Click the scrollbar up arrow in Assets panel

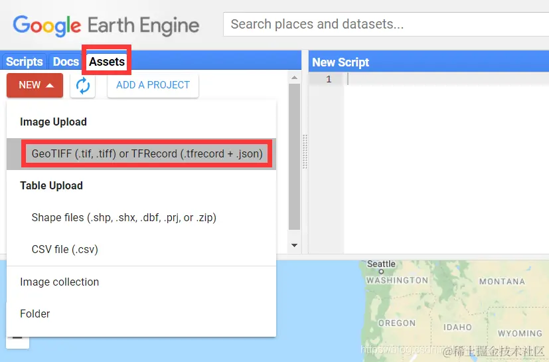click(295, 78)
